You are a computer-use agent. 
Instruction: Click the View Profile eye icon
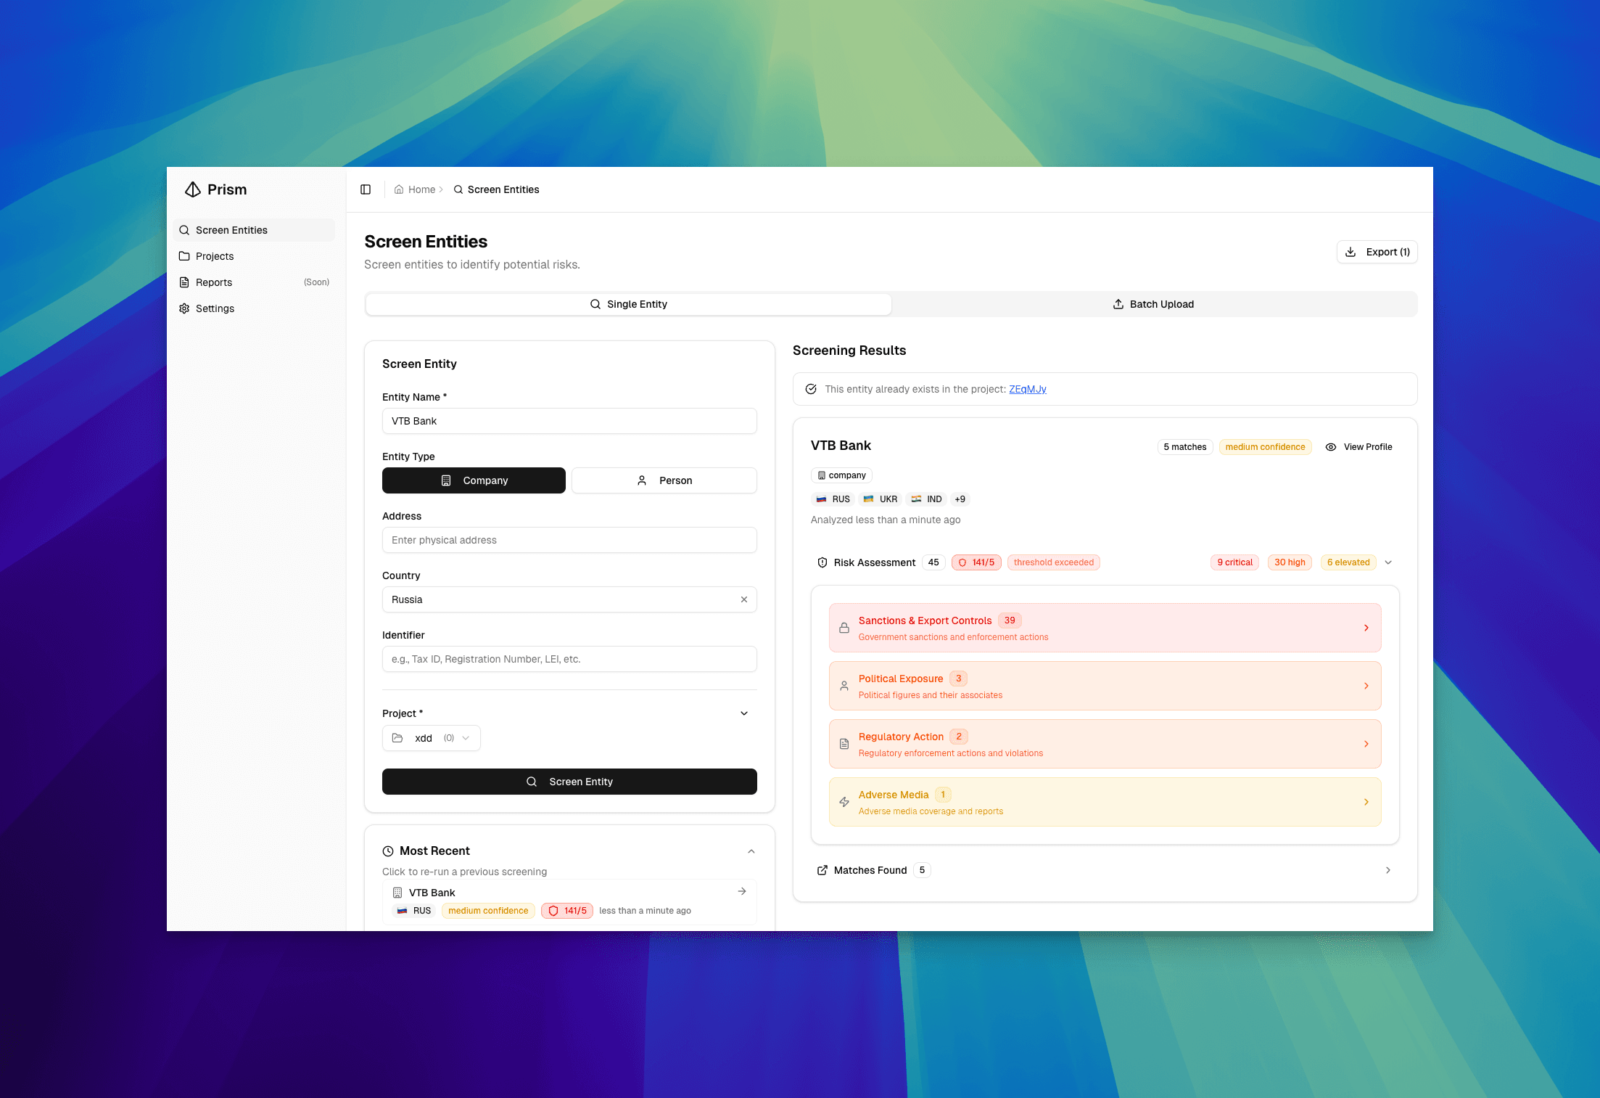(1330, 447)
